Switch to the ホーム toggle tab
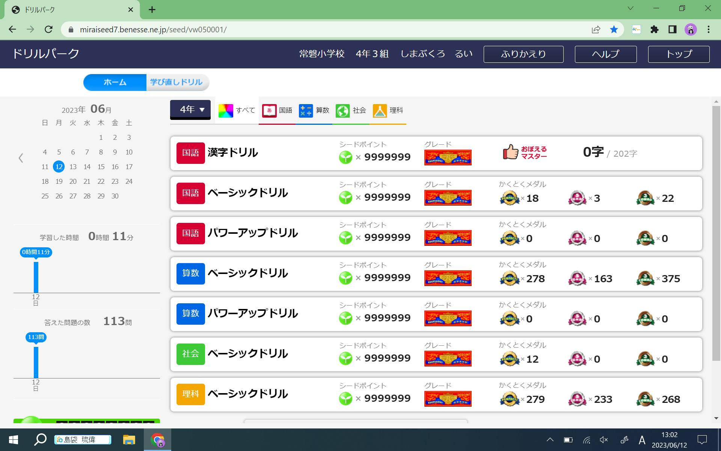This screenshot has height=451, width=721. [115, 82]
